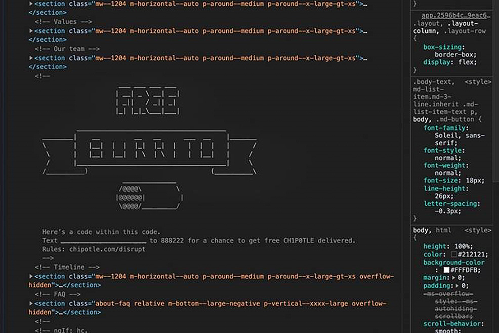Open the style link beside body, html rule
Viewport: 499px width, 333px height.
pyautogui.click(x=478, y=230)
